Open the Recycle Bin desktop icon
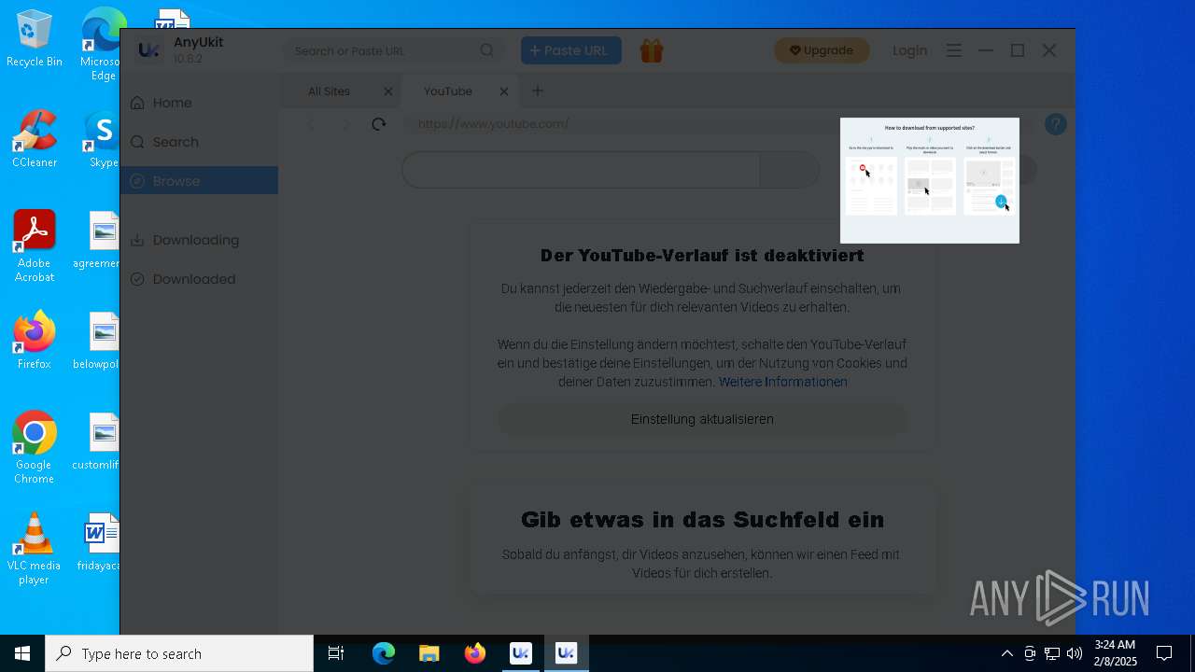 tap(35, 39)
